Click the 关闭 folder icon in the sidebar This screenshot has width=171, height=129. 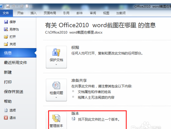coord(6,44)
